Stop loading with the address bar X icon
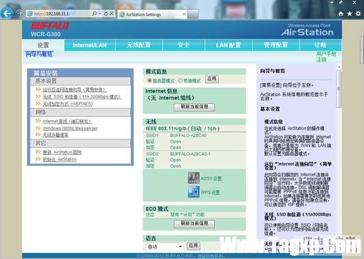The width and height of the screenshot is (364, 259). coord(112,14)
